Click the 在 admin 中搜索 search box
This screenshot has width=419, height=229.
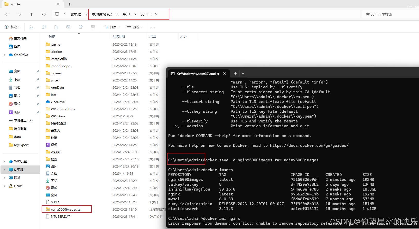[390, 14]
